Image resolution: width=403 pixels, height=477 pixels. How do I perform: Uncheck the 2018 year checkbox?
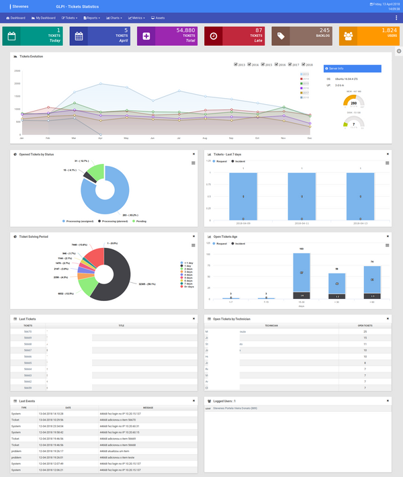[303, 64]
